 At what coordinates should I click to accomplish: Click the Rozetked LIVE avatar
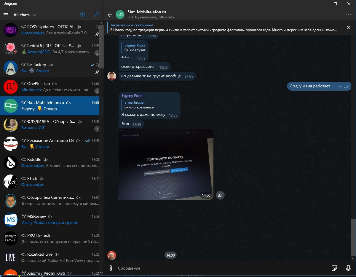[x=11, y=257]
